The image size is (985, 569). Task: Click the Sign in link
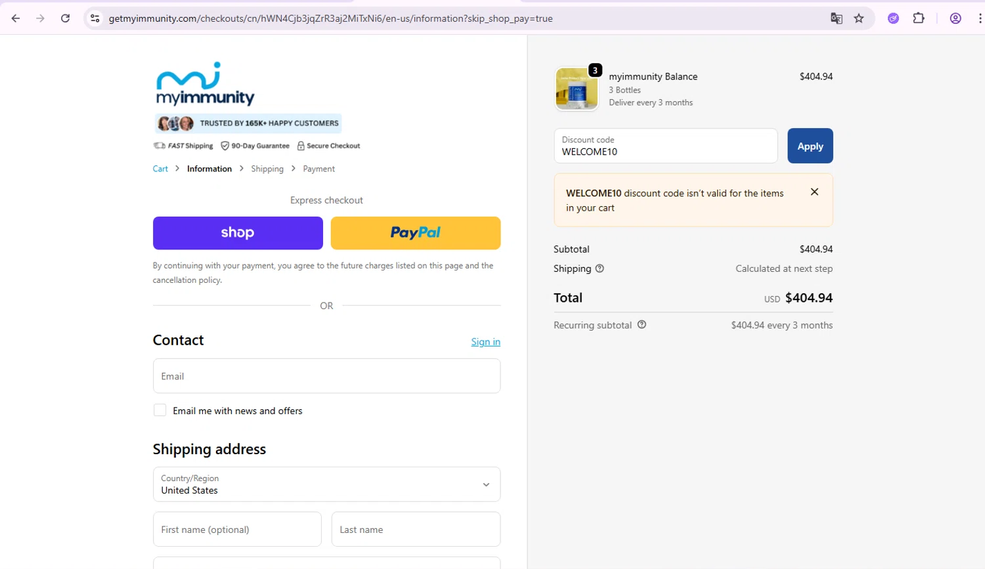(x=485, y=342)
